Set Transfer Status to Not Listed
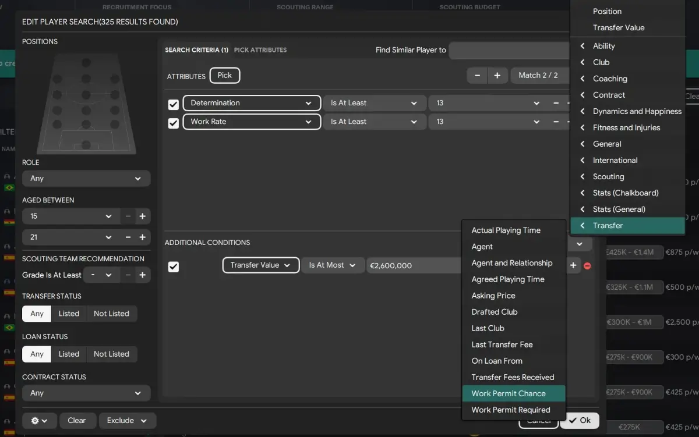The image size is (699, 437). (x=111, y=314)
